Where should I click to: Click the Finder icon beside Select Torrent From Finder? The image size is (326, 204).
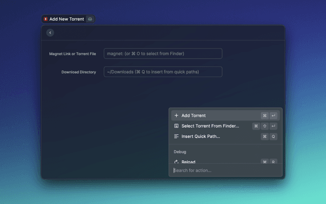(x=176, y=126)
